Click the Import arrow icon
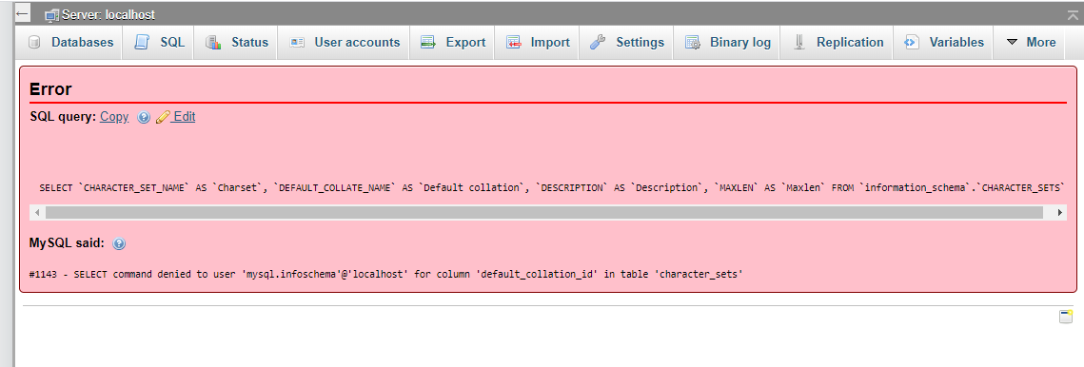 (513, 42)
